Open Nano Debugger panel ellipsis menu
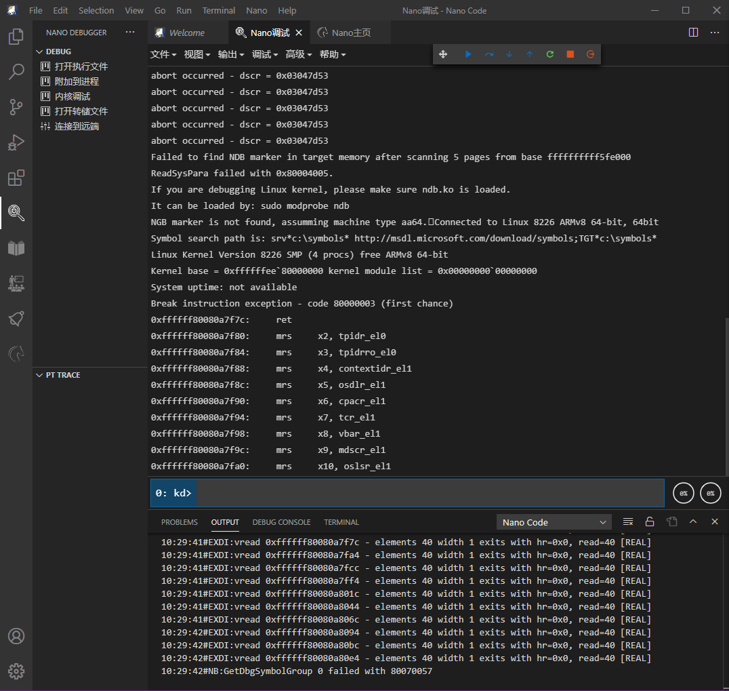 (130, 32)
